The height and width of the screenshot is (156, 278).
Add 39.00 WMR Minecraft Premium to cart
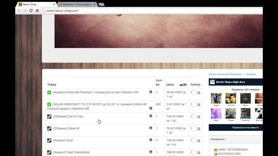pyautogui.click(x=199, y=93)
